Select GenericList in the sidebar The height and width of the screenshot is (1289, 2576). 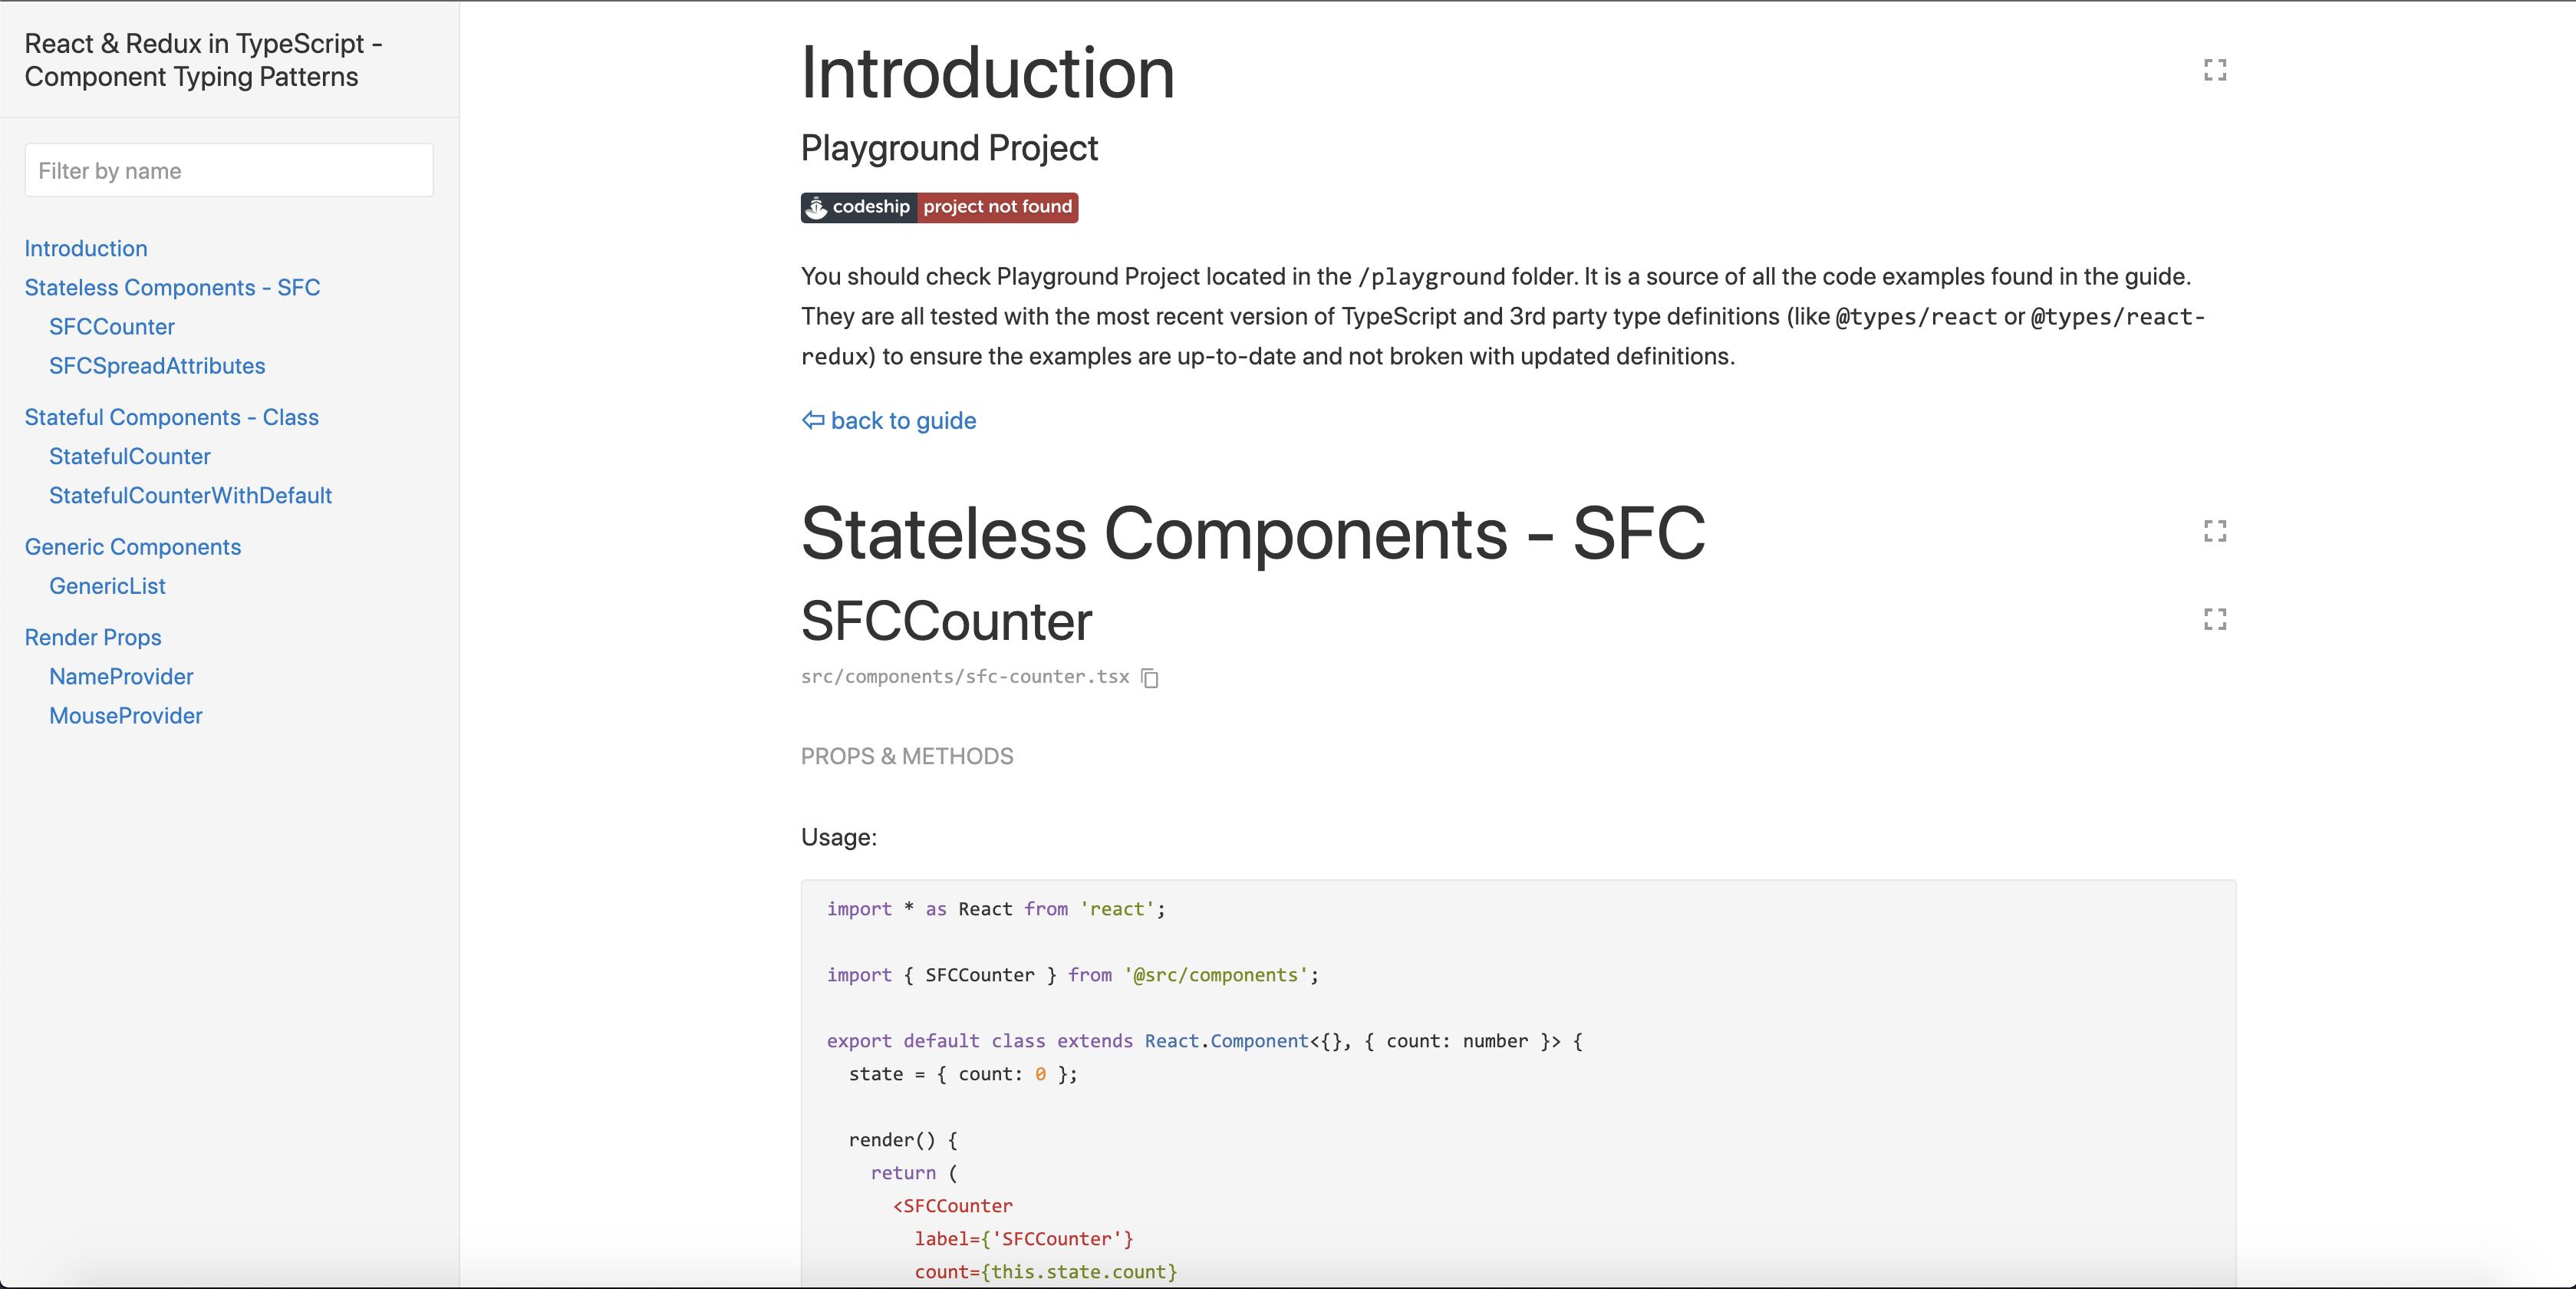(107, 586)
